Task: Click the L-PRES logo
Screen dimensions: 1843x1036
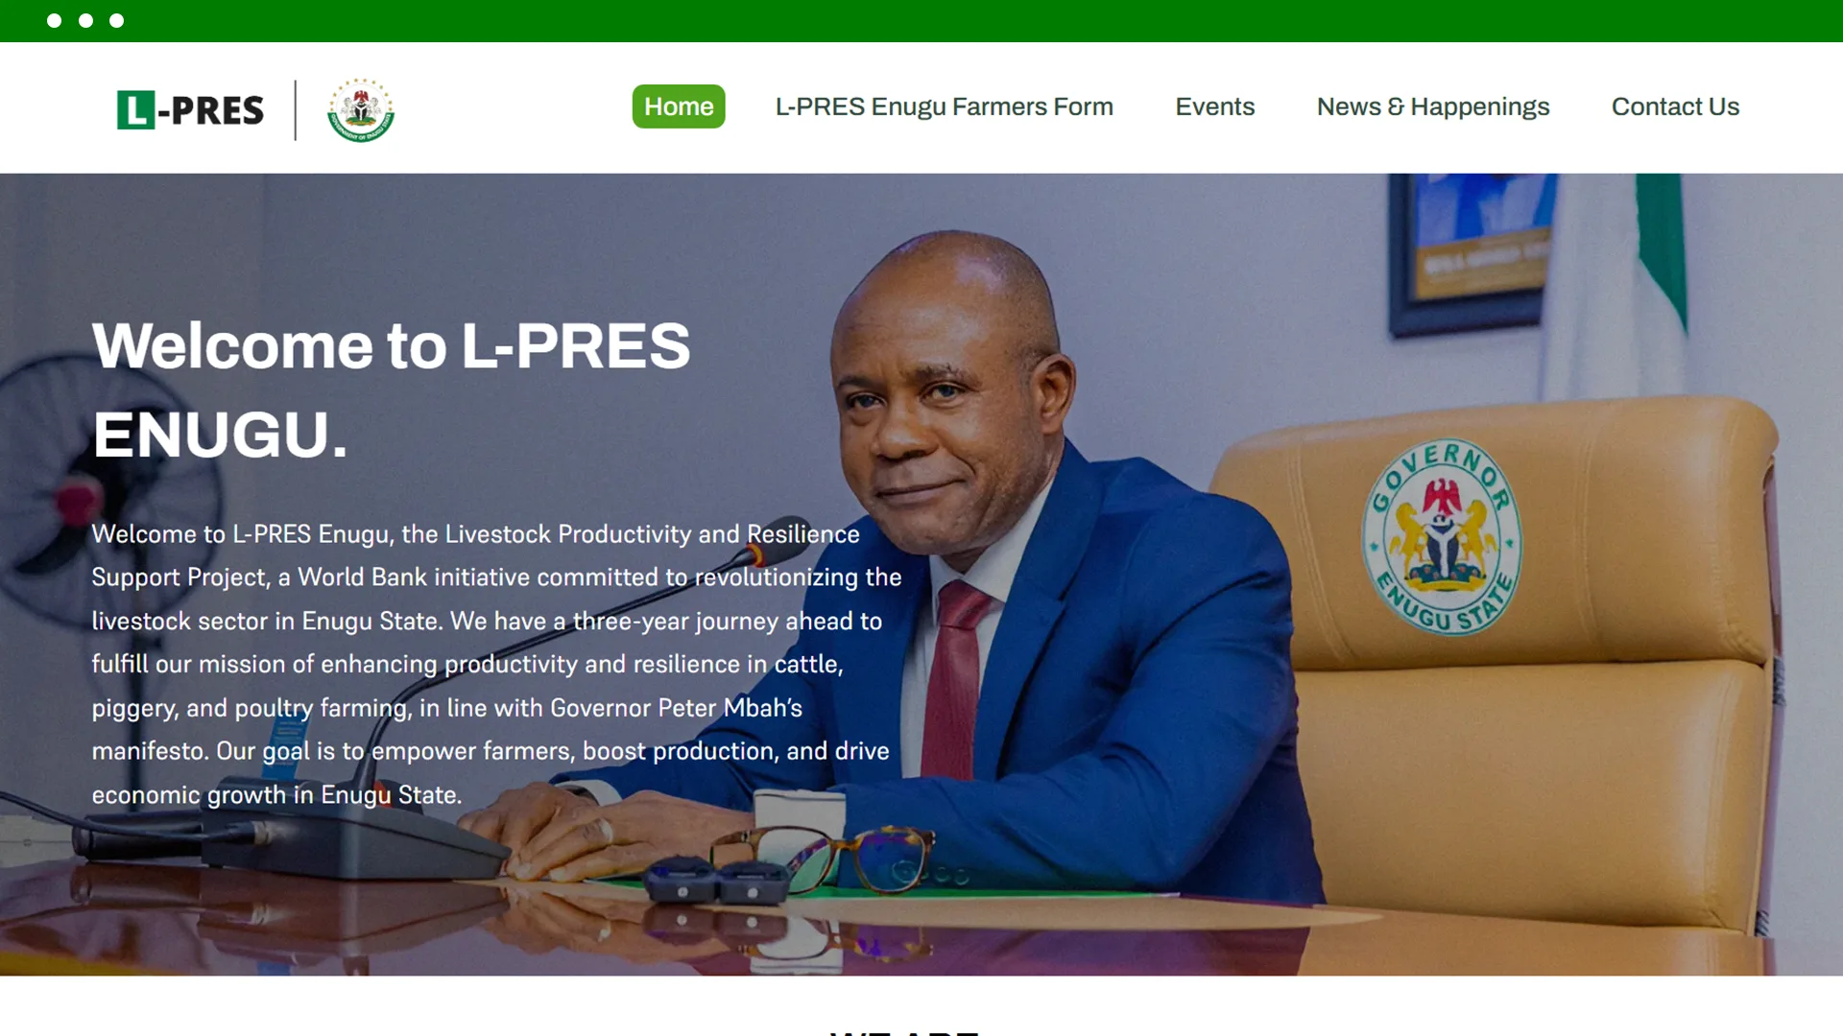Action: (x=190, y=110)
